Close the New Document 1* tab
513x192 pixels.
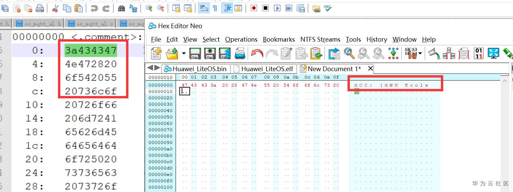coord(370,68)
